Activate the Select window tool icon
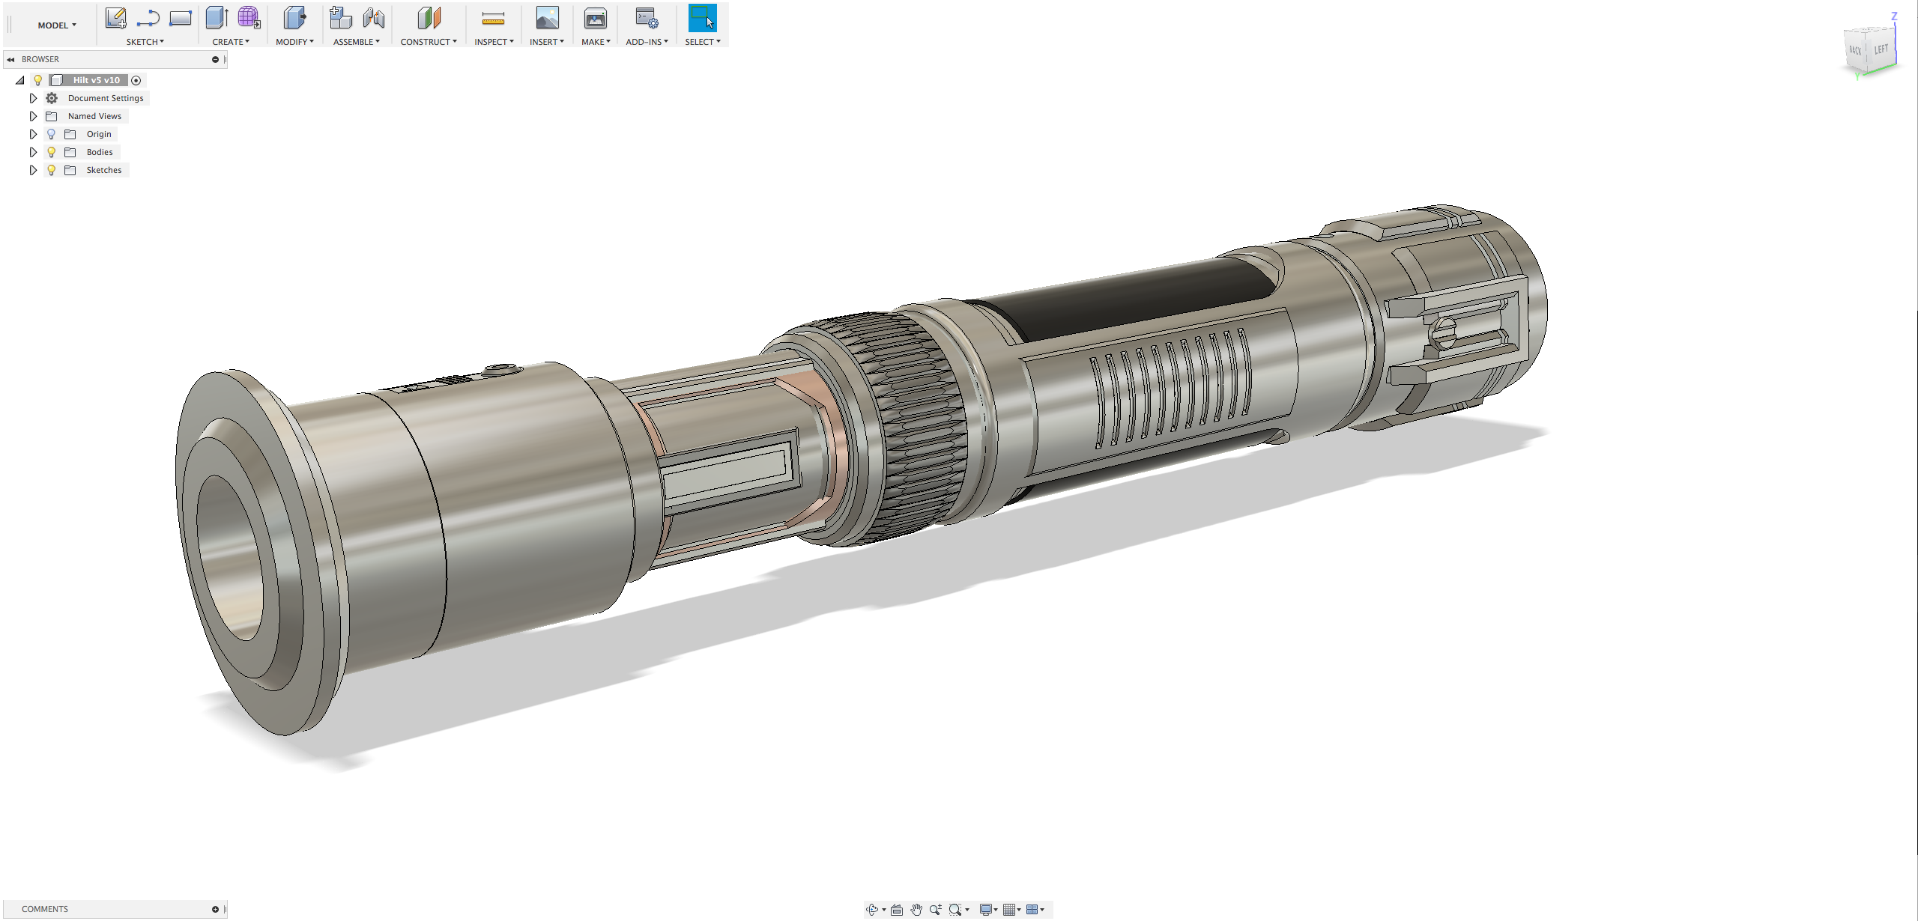The width and height of the screenshot is (1918, 921). point(703,18)
